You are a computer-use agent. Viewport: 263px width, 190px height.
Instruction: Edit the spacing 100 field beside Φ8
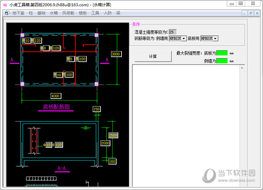coord(82,59)
